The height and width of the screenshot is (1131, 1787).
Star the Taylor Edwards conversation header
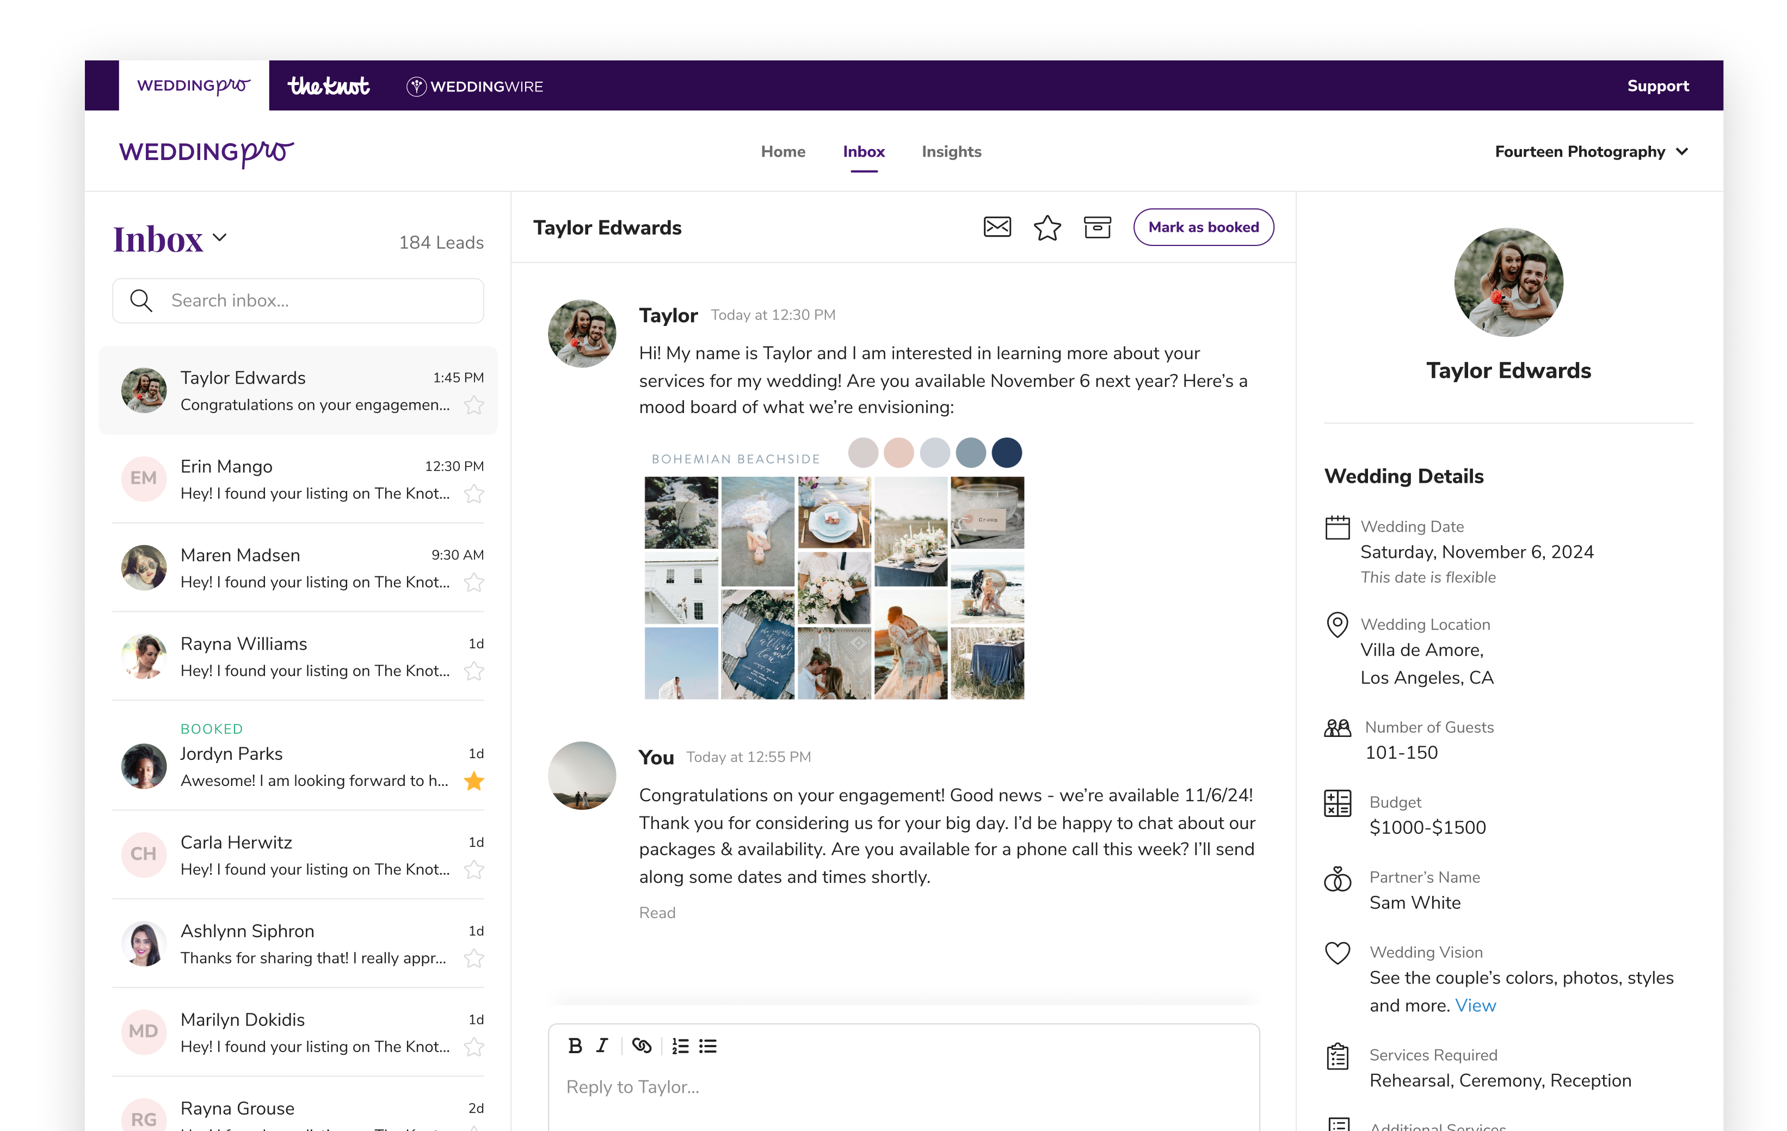tap(1047, 227)
